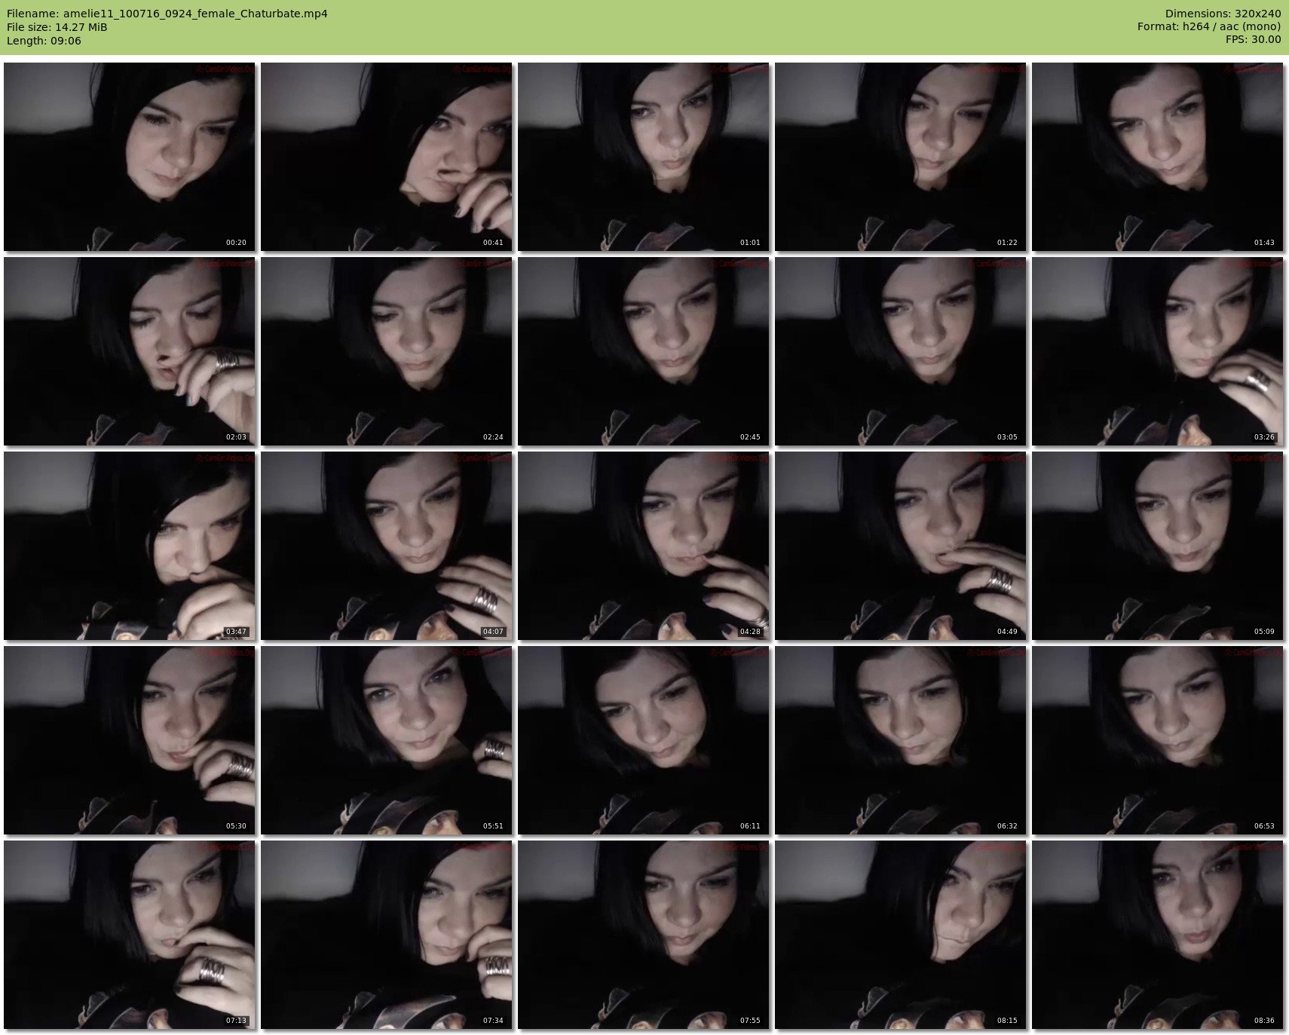Choose the thumbnail marked 01:01
Screen dimensions: 1289x1035
point(643,157)
